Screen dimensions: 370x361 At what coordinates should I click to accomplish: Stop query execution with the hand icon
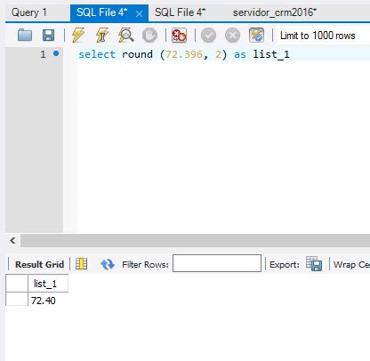click(149, 36)
